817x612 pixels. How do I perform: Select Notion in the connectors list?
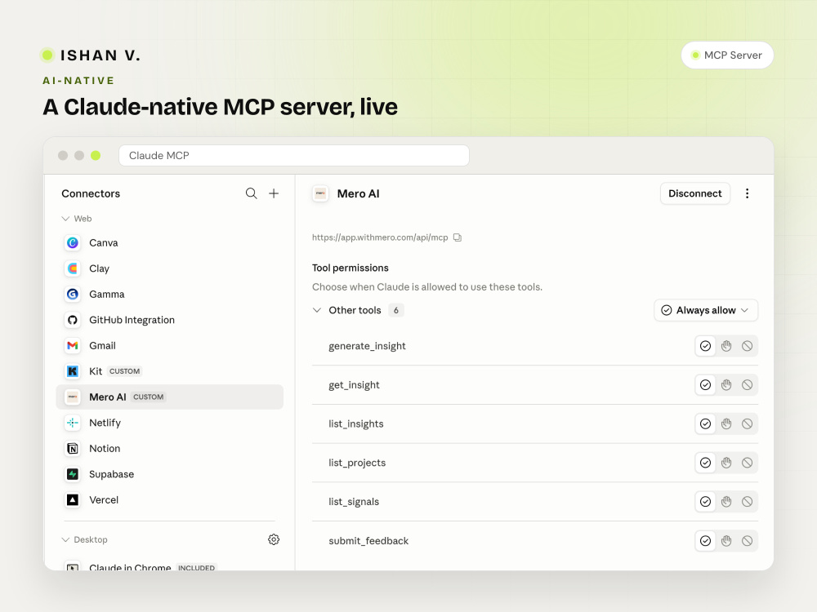[x=169, y=449]
